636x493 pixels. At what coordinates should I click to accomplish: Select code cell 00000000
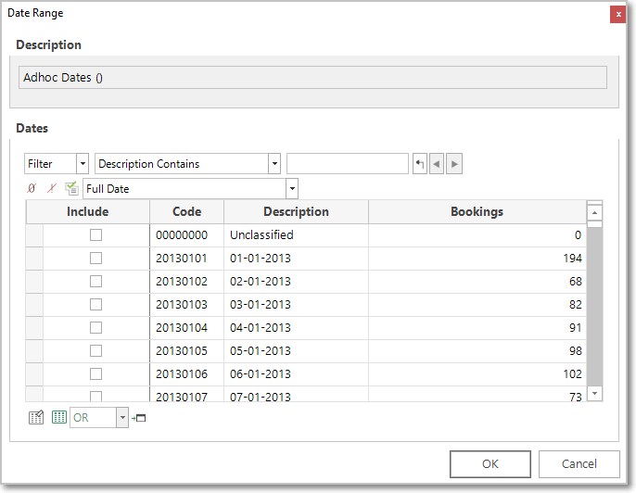point(186,235)
